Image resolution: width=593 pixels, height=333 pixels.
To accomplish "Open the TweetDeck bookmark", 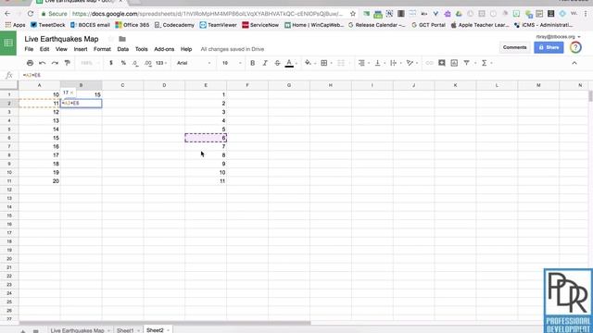I will (x=48, y=25).
